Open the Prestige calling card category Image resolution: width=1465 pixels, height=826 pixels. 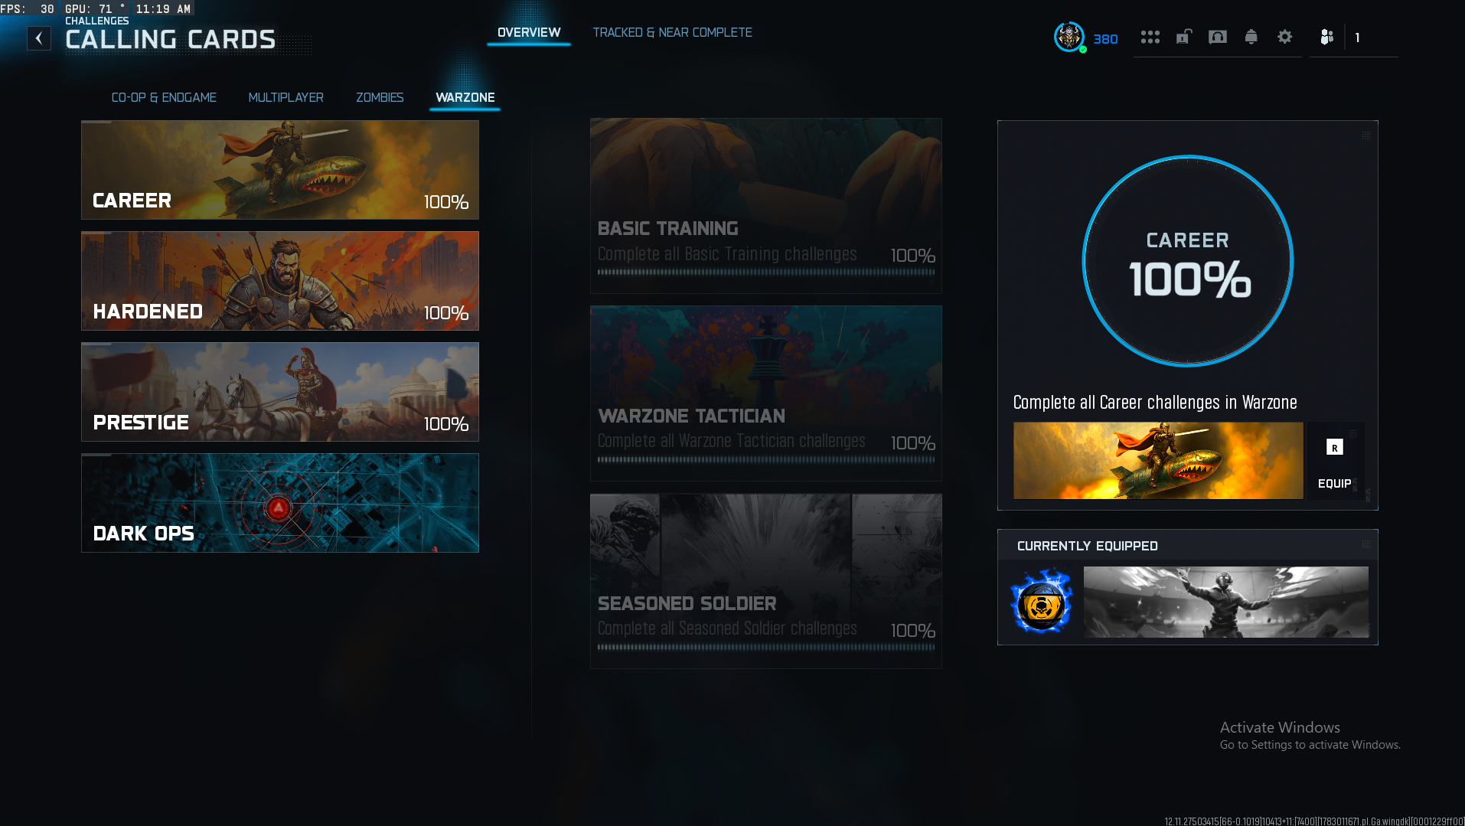280,392
